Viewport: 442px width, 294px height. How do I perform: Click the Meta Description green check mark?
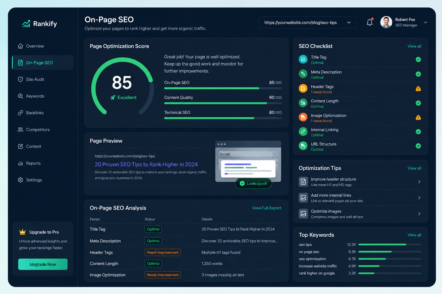coord(418,74)
